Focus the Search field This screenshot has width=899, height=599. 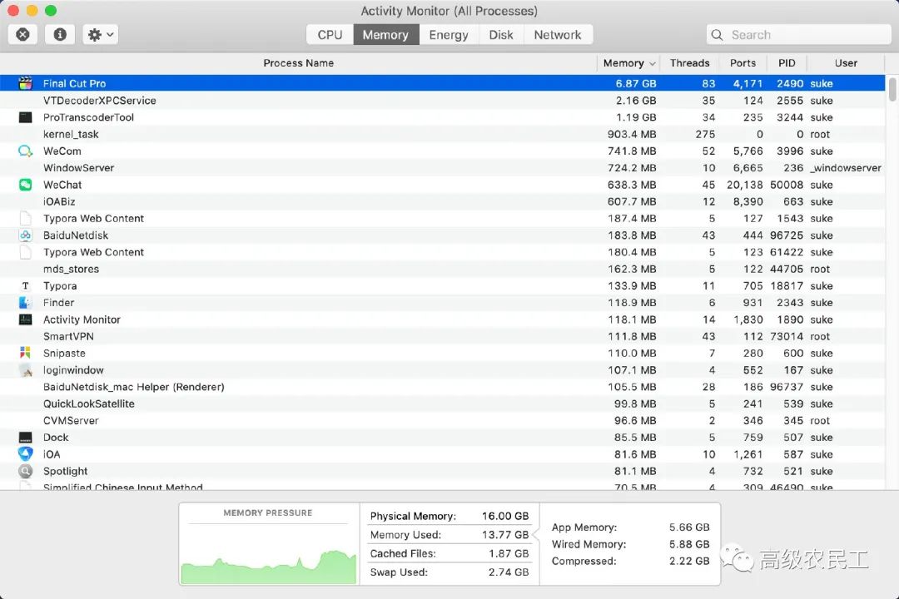click(798, 35)
